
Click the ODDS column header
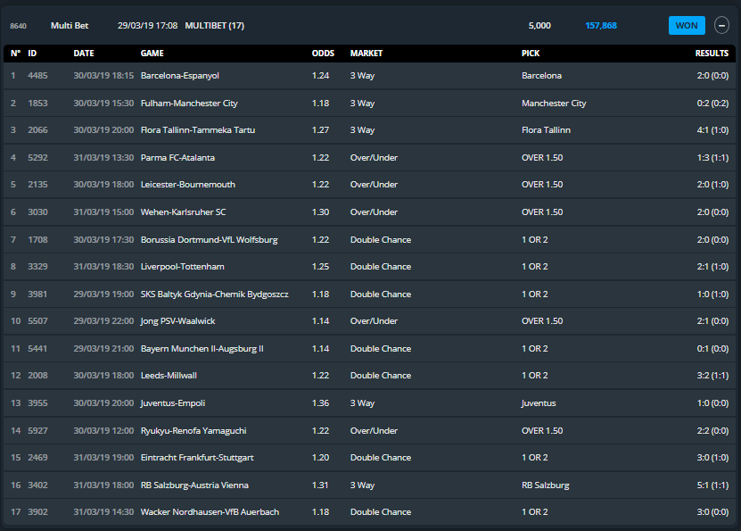[x=323, y=54]
